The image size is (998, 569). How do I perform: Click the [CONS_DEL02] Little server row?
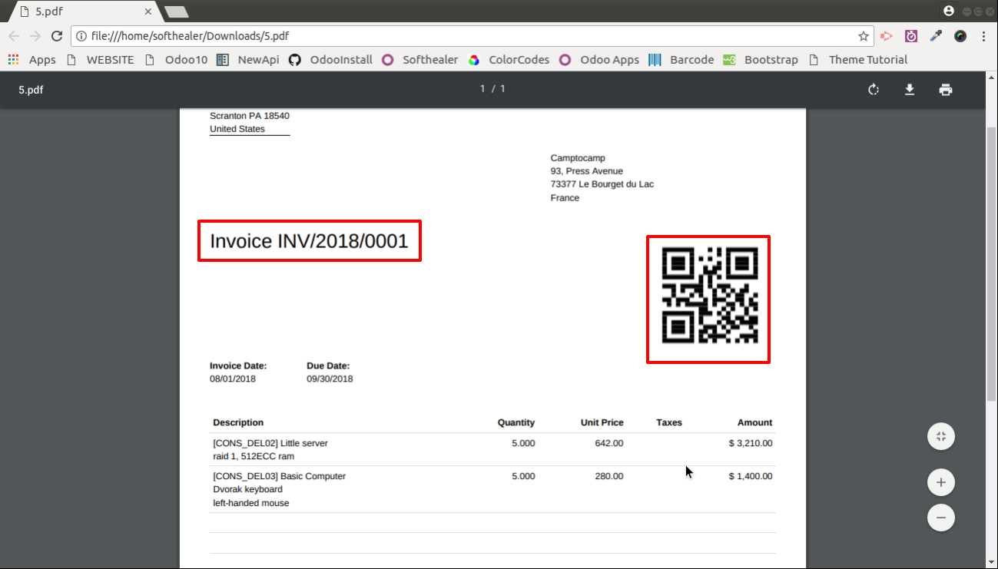[492, 449]
